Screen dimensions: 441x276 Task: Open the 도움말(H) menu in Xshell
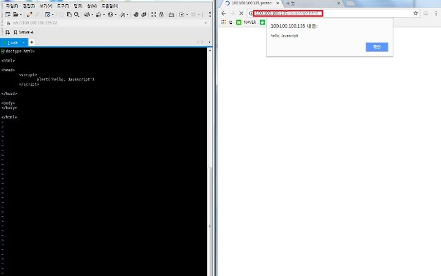110,6
